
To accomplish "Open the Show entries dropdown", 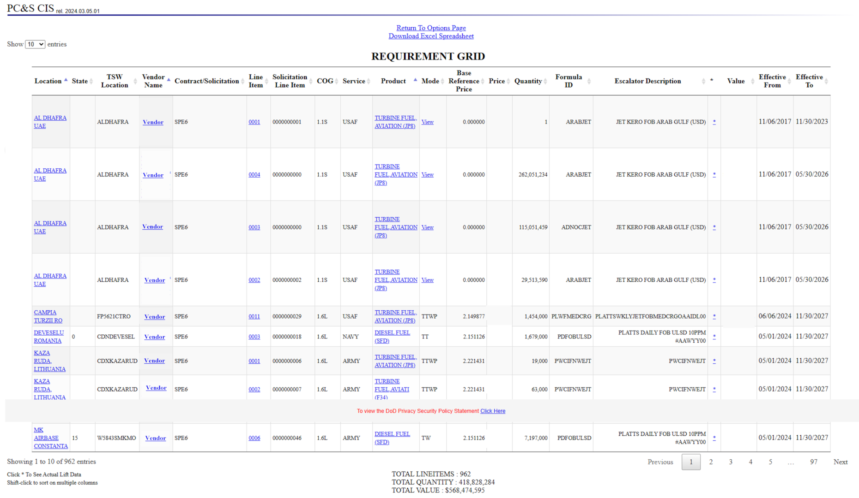I will pos(35,44).
